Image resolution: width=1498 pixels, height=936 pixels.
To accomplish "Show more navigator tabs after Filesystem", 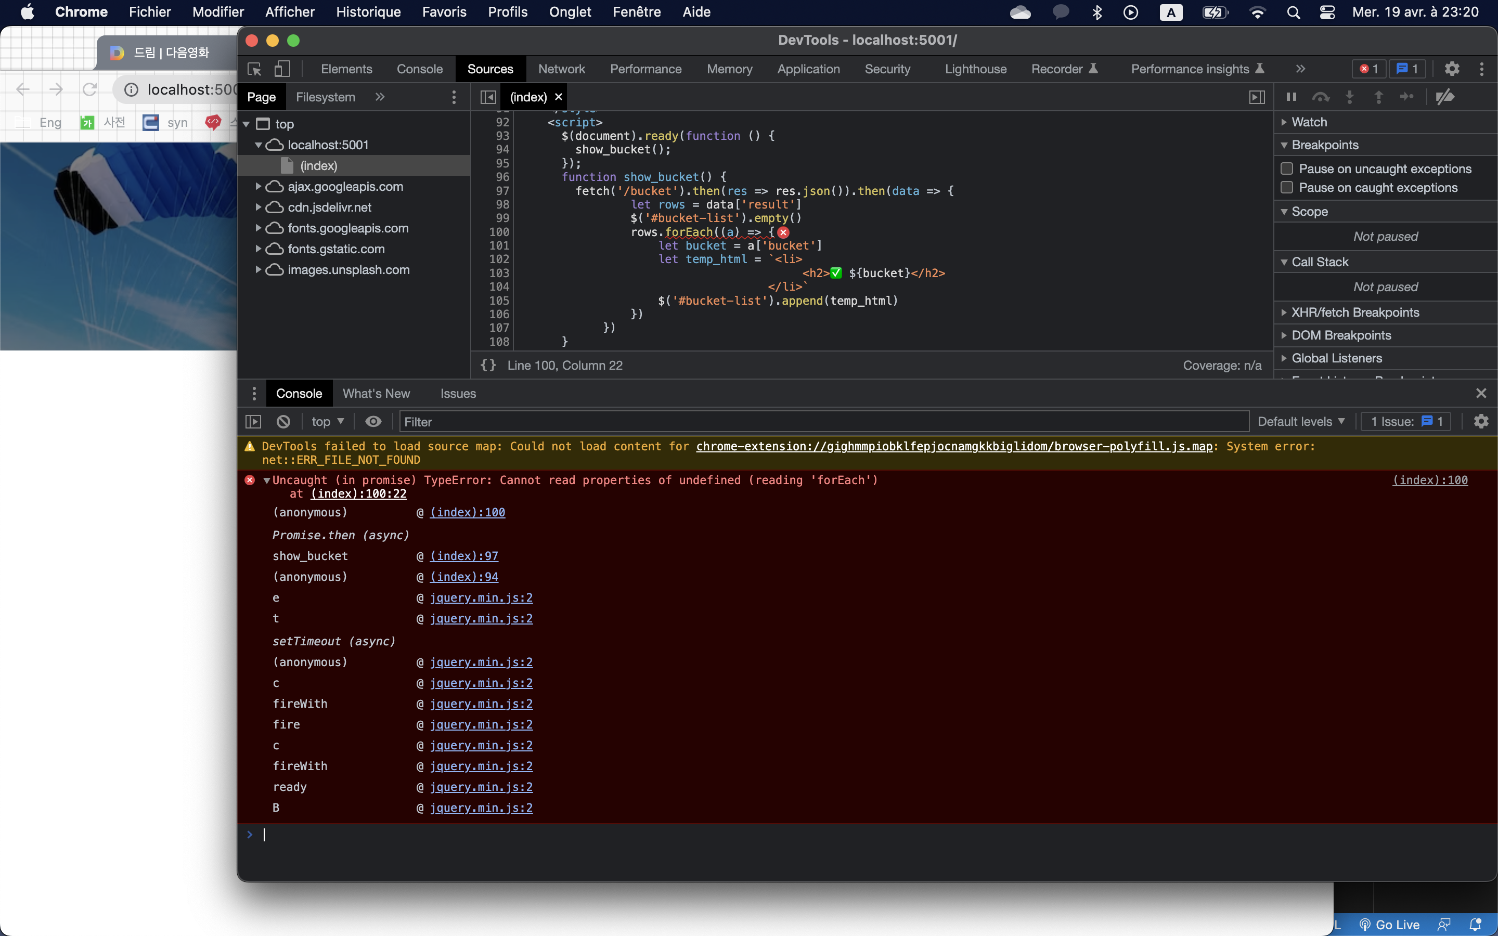I will [380, 97].
